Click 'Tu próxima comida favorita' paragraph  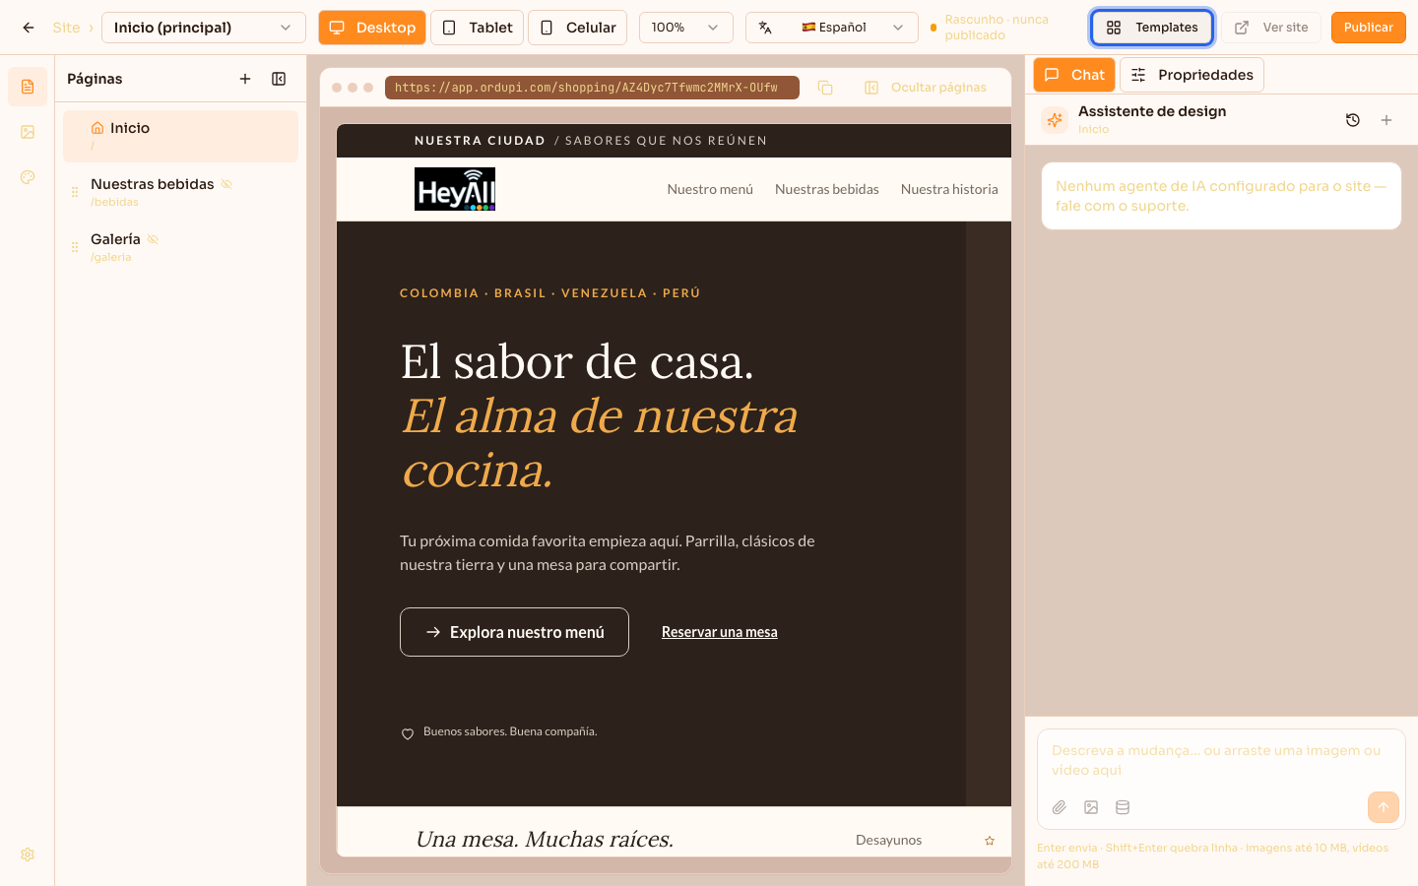click(608, 552)
